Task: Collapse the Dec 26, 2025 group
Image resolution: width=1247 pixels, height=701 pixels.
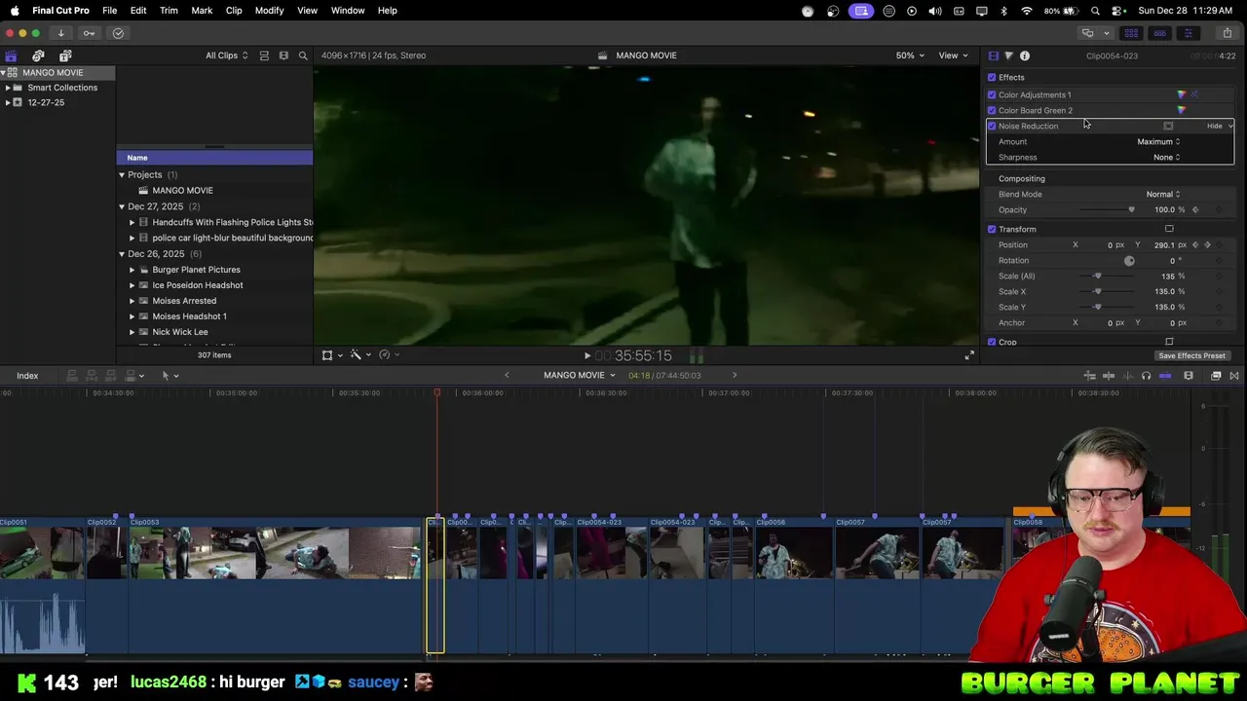Action: (x=122, y=254)
